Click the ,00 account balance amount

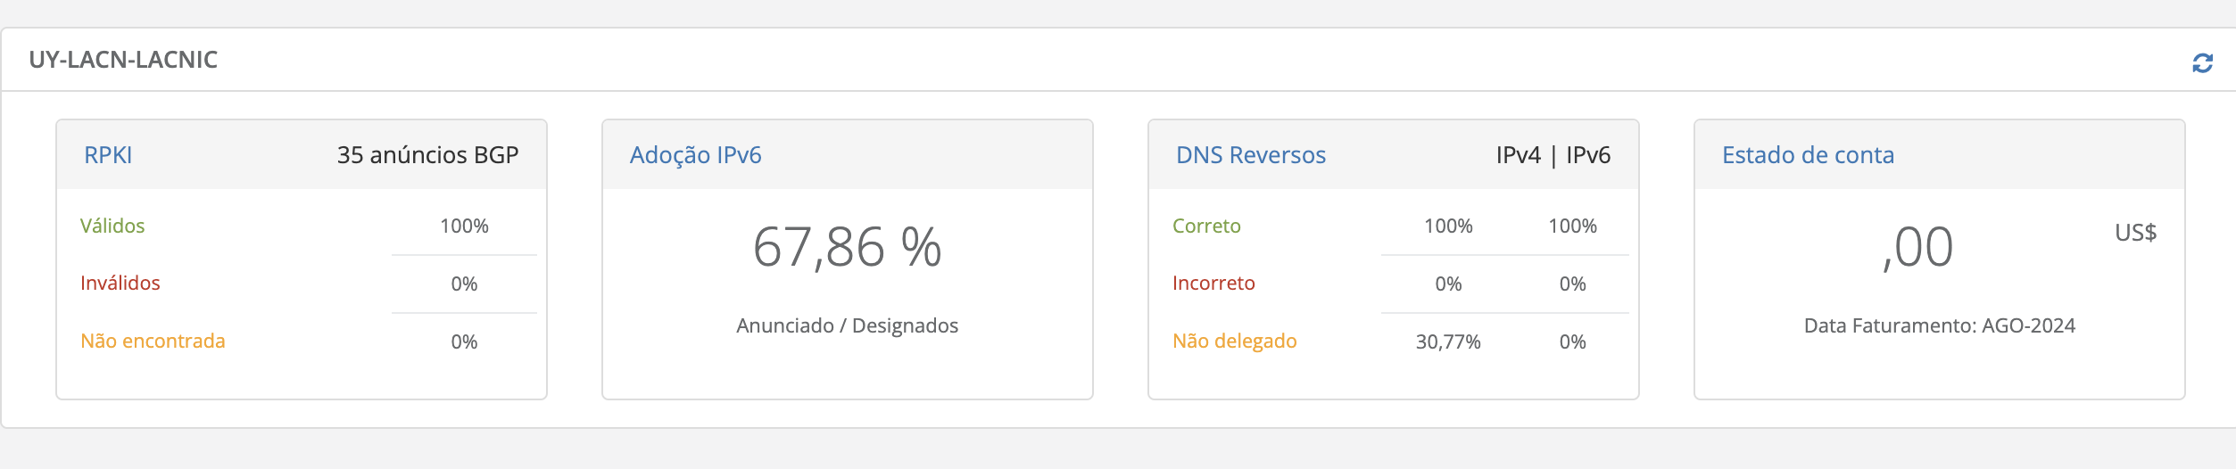click(x=1917, y=247)
